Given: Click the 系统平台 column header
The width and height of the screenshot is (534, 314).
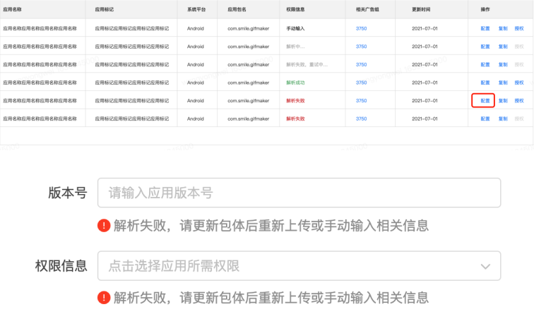Looking at the screenshot, I should pyautogui.click(x=196, y=10).
